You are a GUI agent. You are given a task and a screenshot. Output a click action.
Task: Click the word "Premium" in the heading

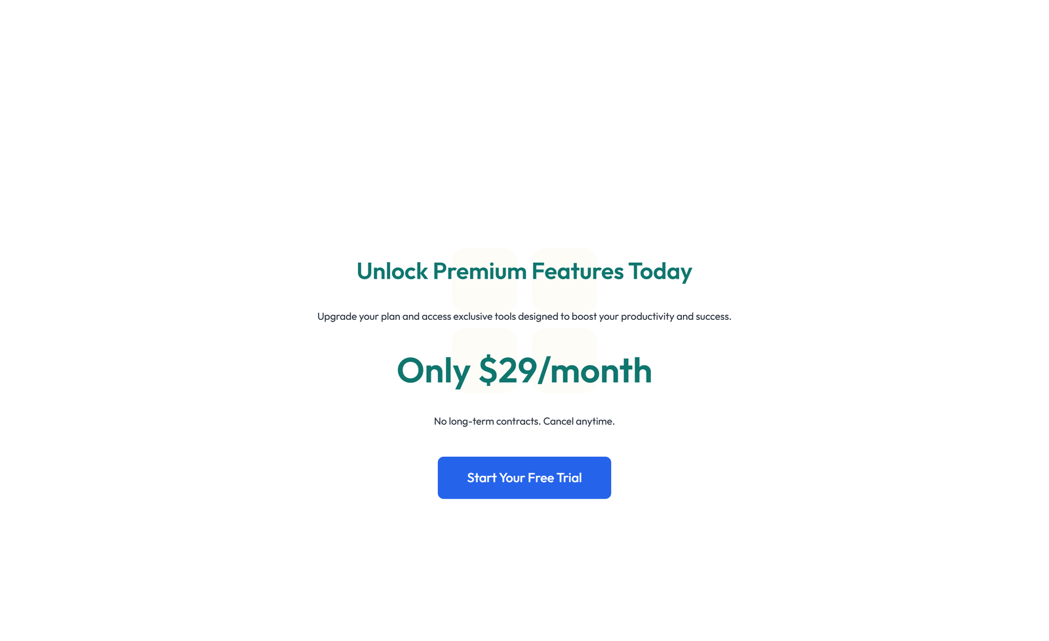pos(479,271)
